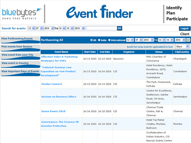Click The Park, Rosewood, Kolkata venue
Image resolution: width=191 pixels, height=143 pixels.
tap(159, 84)
